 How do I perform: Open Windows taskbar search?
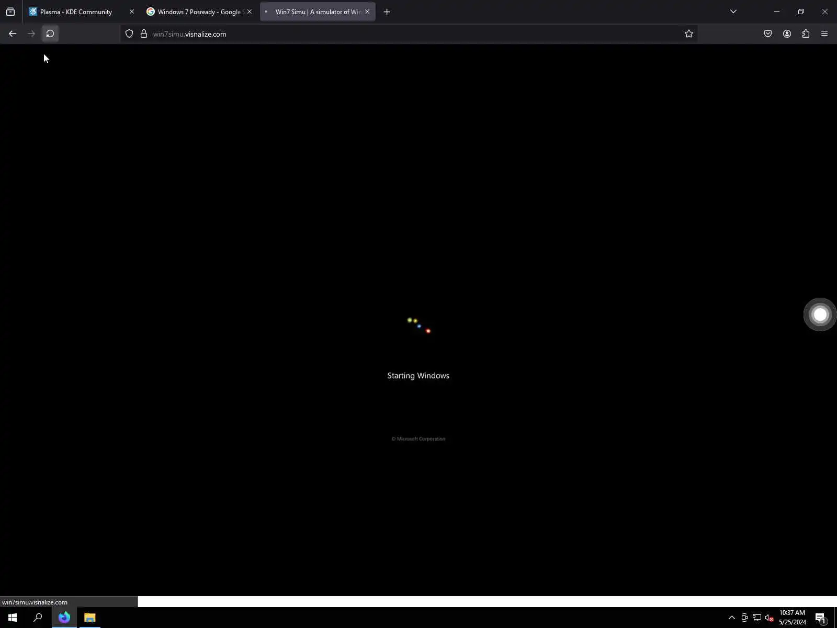[38, 618]
